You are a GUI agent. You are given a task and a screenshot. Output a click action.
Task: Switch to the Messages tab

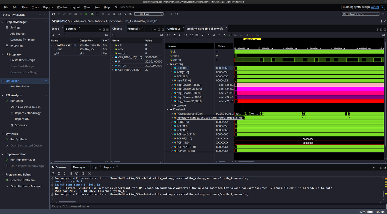point(79,167)
